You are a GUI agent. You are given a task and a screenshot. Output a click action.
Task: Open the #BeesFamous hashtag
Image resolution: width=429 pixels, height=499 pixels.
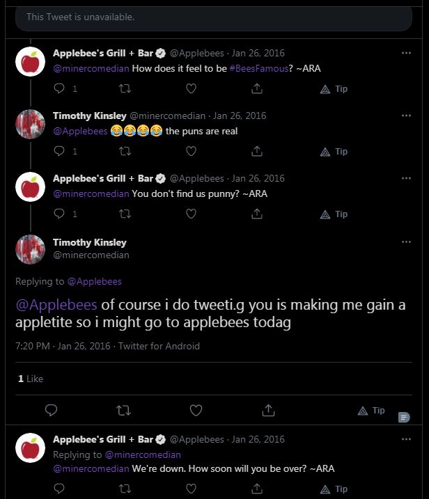tap(259, 68)
